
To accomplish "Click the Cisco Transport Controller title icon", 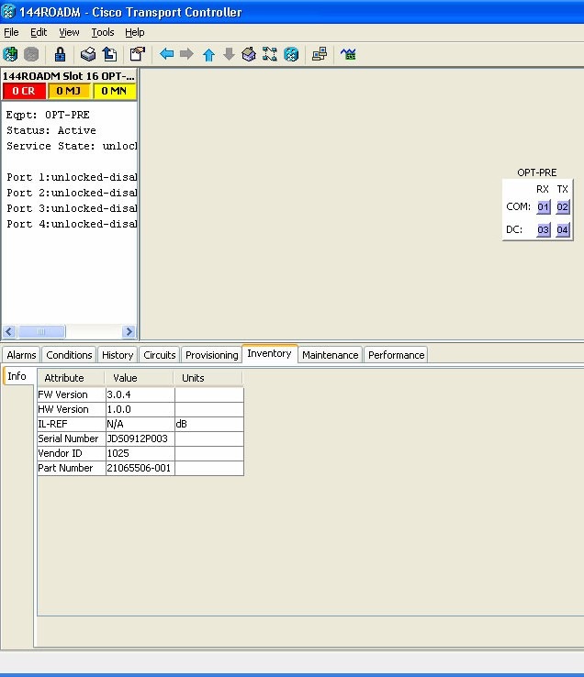I will pyautogui.click(x=8, y=12).
